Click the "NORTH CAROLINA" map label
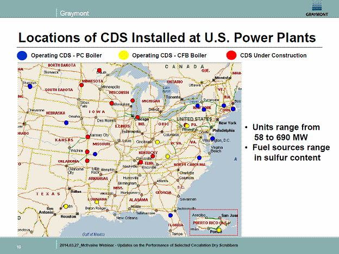 (x=190, y=165)
